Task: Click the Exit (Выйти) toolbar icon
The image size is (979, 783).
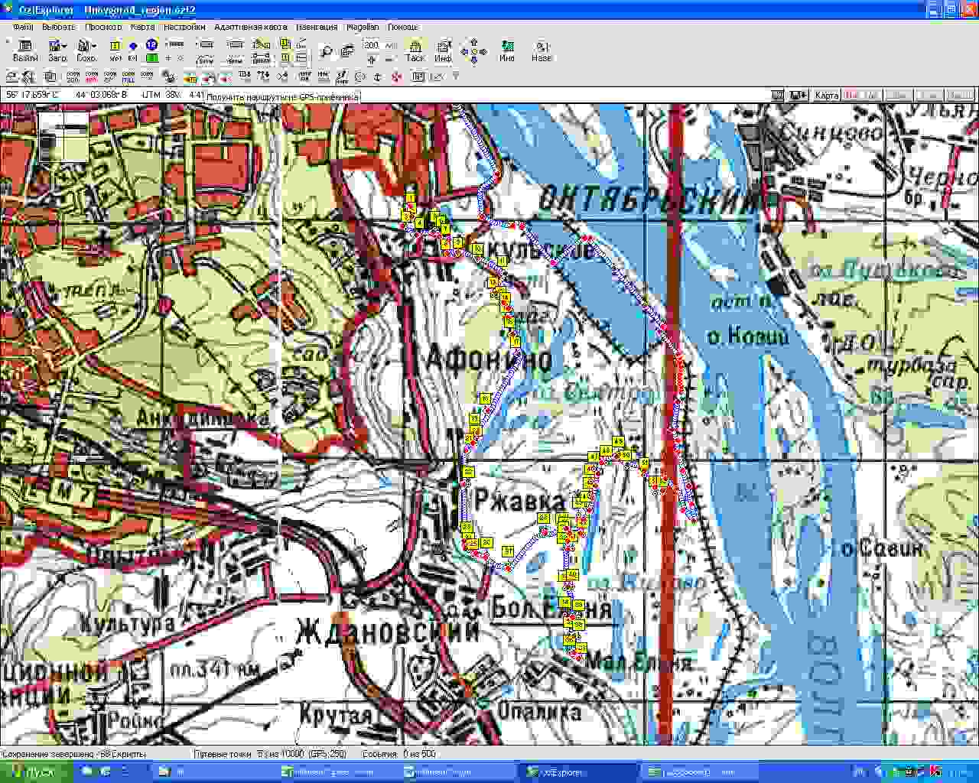Action: pos(24,50)
